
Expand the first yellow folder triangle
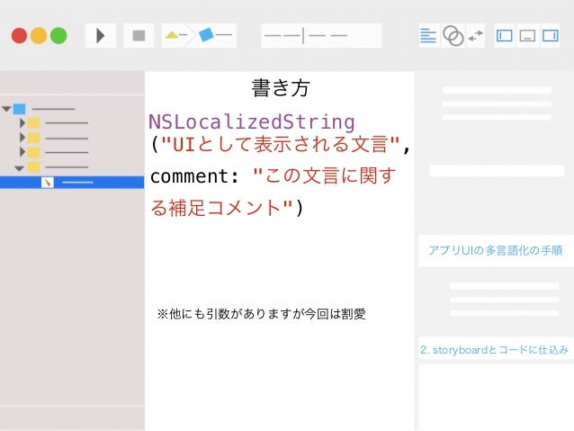(x=22, y=123)
